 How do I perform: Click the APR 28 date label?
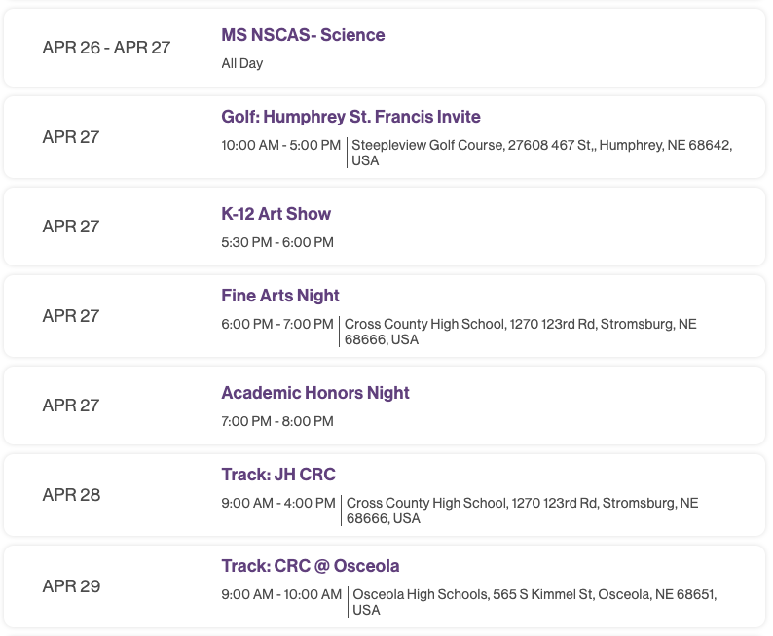point(71,495)
